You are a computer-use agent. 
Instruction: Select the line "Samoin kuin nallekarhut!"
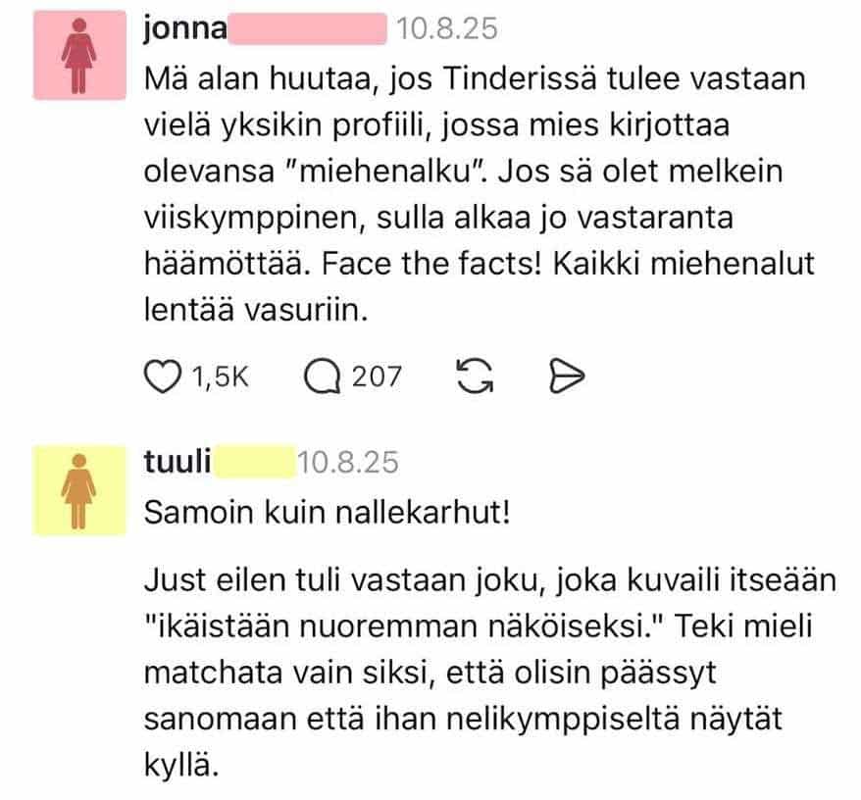point(328,514)
